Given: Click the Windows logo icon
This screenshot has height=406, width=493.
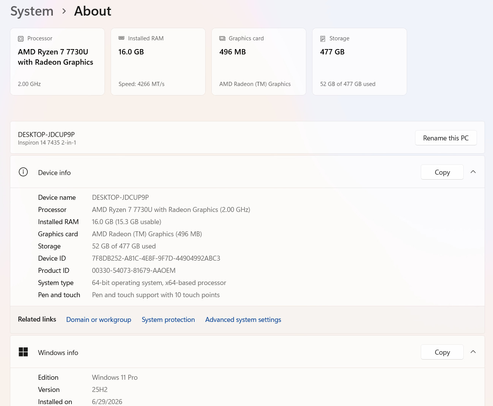Looking at the screenshot, I should pyautogui.click(x=23, y=352).
